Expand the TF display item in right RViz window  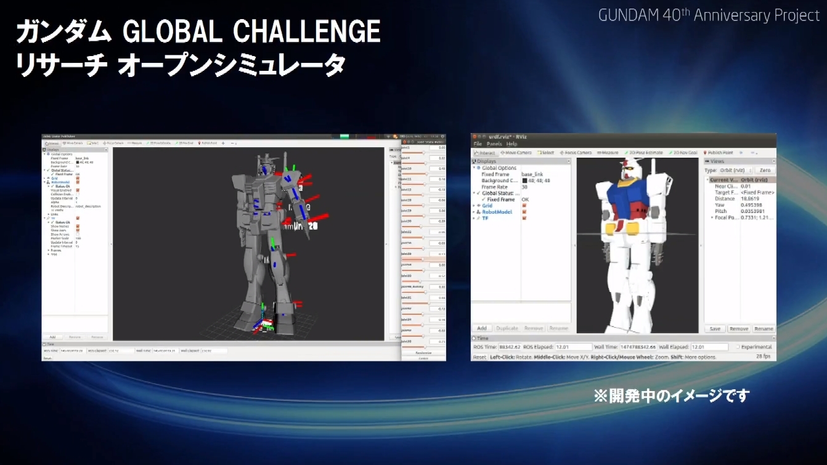(x=475, y=218)
